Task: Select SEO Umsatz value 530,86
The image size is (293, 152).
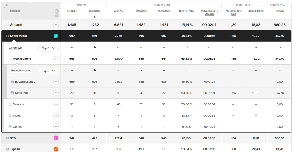Action: click(x=280, y=138)
